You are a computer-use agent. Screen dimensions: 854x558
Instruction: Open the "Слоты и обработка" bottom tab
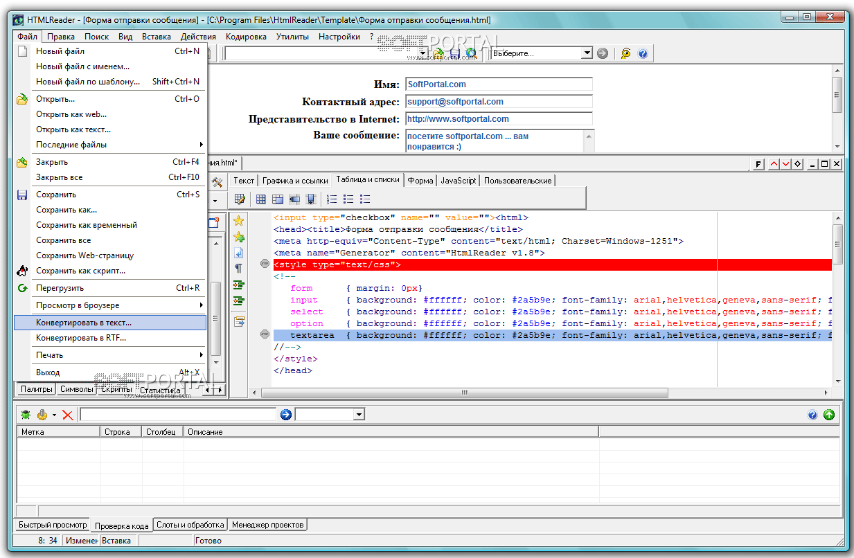tap(190, 525)
